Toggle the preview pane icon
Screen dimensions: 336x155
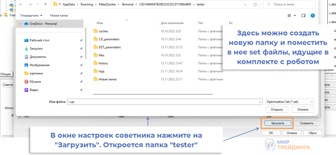click(x=303, y=15)
